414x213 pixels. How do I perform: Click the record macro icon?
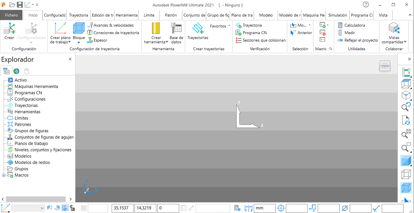[322, 33]
